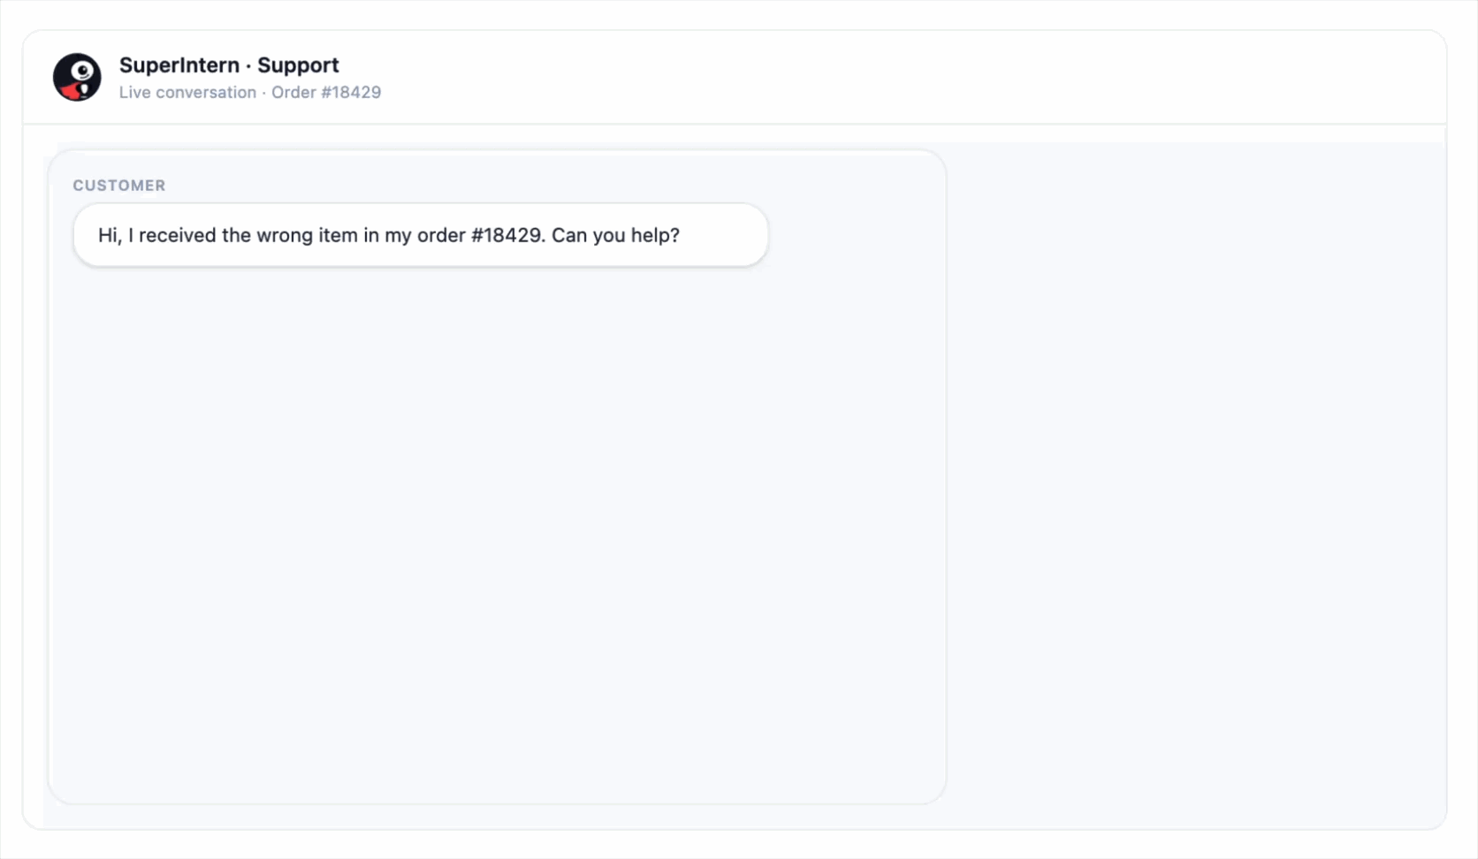This screenshot has height=859, width=1478.
Task: Click the SuperIntern avatar logo
Action: coord(77,77)
